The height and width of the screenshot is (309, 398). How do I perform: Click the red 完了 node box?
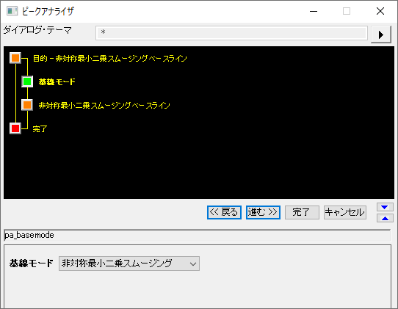point(15,128)
